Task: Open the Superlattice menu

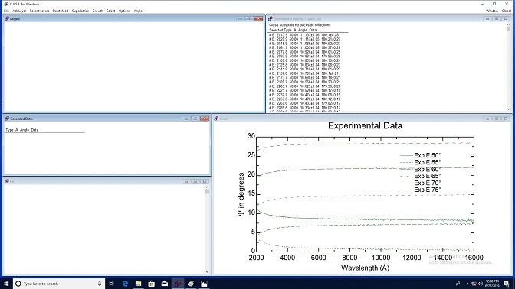Action: [x=80, y=11]
